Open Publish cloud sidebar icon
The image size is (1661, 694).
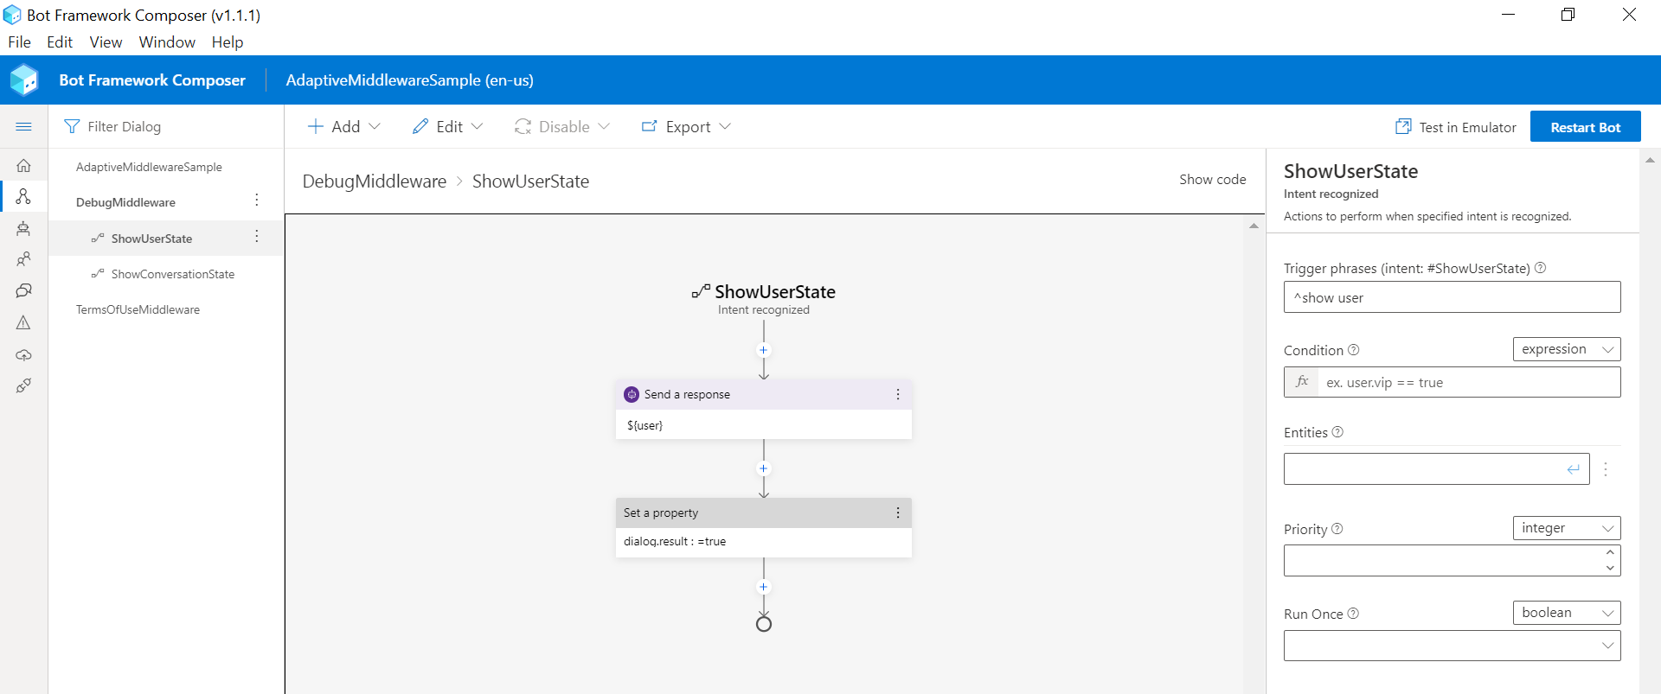[x=23, y=354]
